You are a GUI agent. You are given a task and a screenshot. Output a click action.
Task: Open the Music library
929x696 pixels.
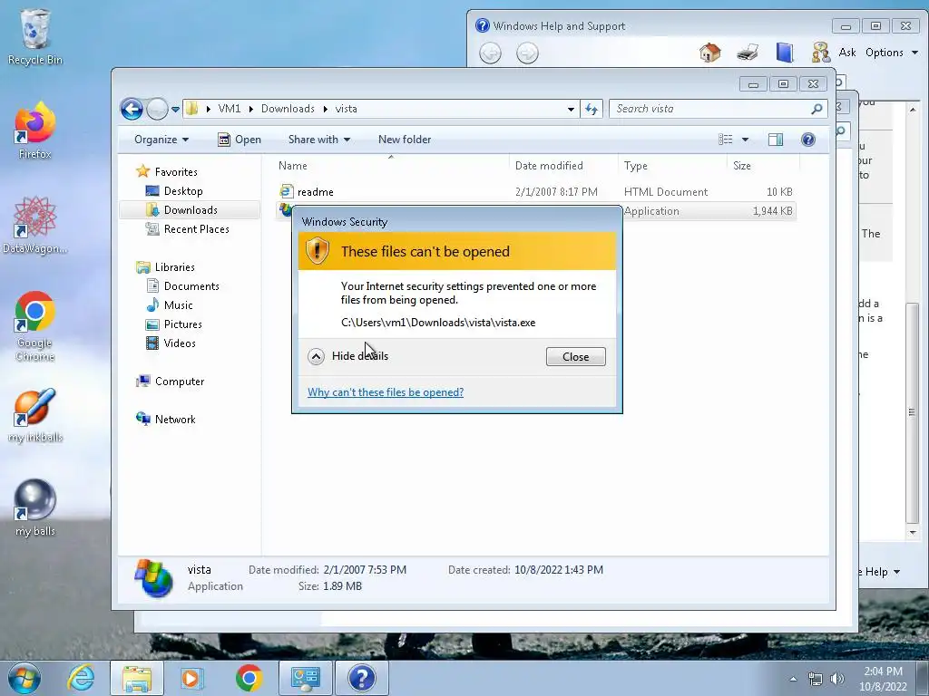point(178,305)
